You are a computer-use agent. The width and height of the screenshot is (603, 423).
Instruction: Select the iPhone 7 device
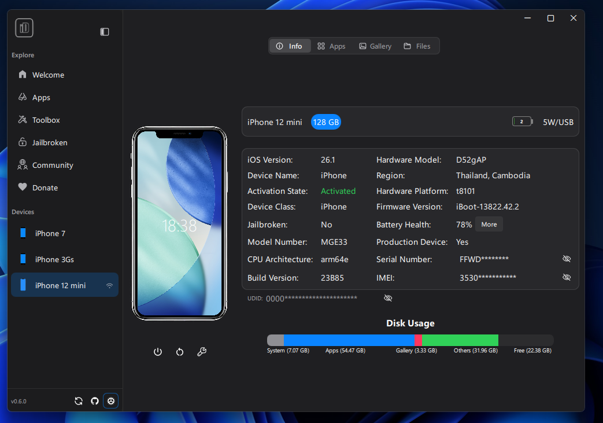pos(65,233)
